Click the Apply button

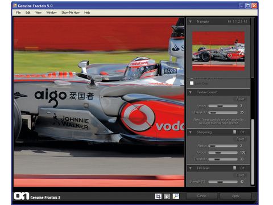click(235, 196)
